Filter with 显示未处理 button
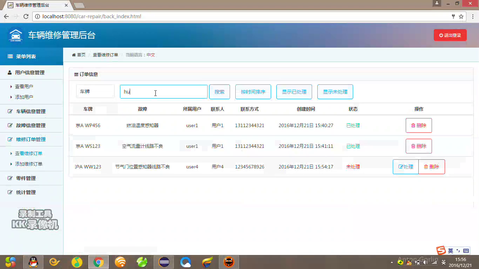This screenshot has width=479, height=269. [335, 92]
